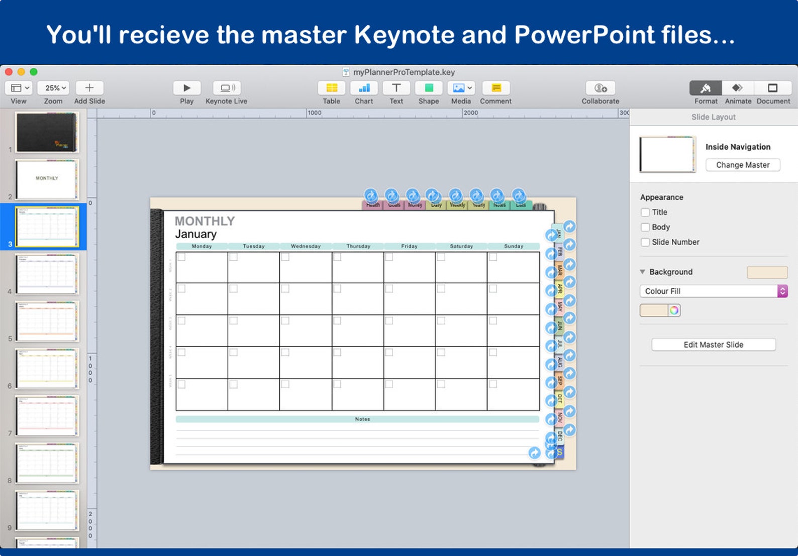Viewport: 798px width, 556px height.
Task: Insert a Table from the toolbar
Action: [x=332, y=88]
